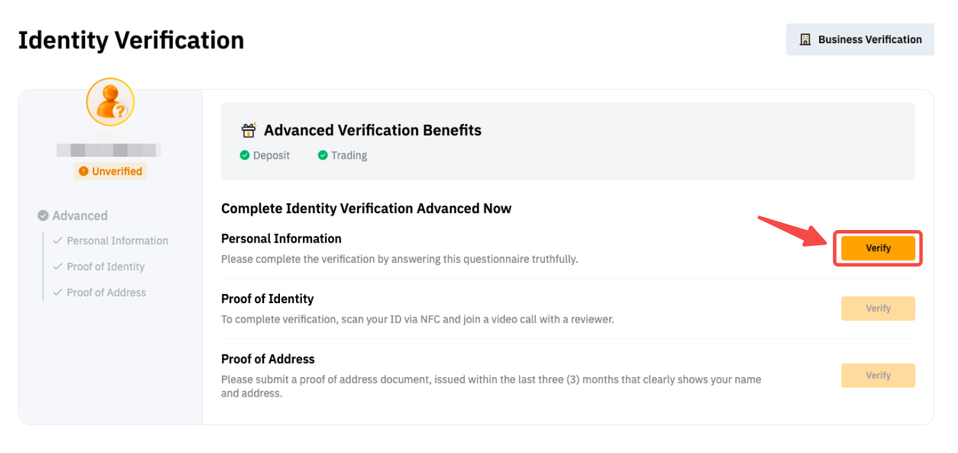The image size is (958, 453).
Task: Click the checkmark beside sidebar Personal Information
Action: click(57, 240)
